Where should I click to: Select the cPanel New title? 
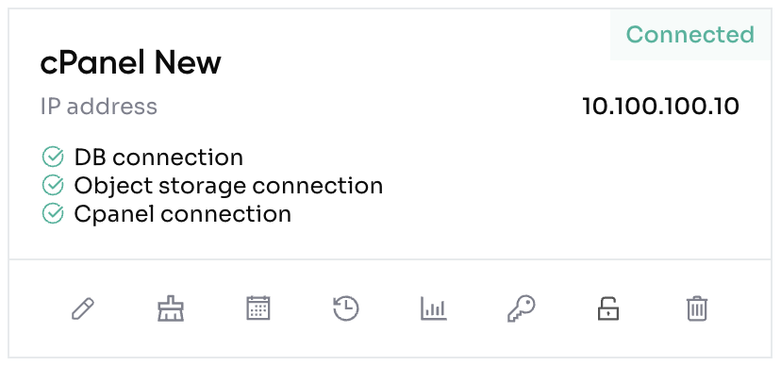(x=130, y=64)
